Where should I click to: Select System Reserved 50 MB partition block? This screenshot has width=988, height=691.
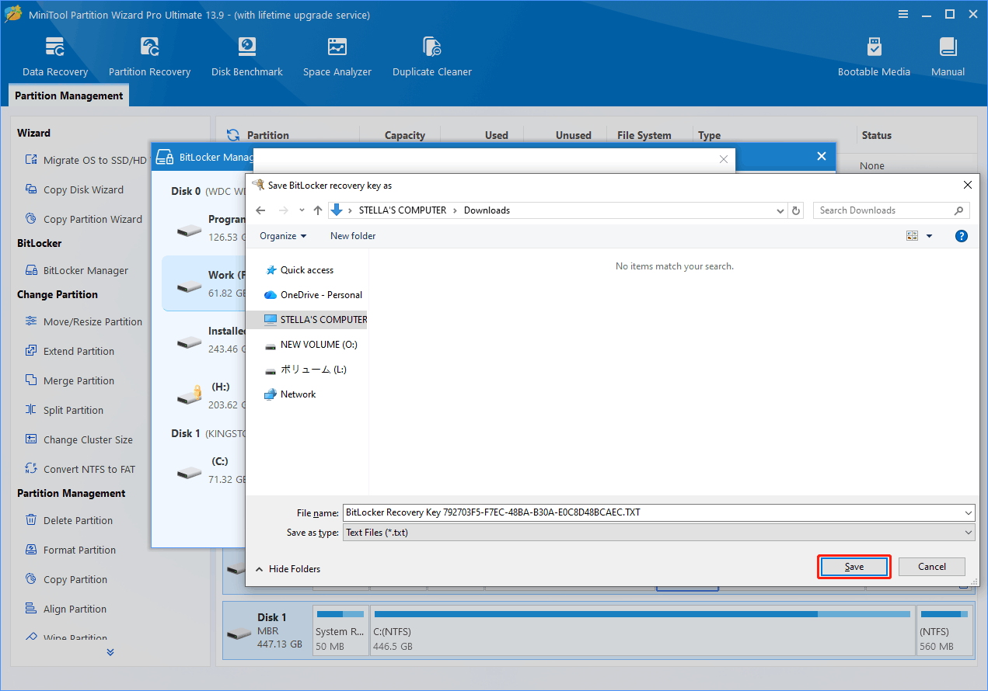(341, 630)
